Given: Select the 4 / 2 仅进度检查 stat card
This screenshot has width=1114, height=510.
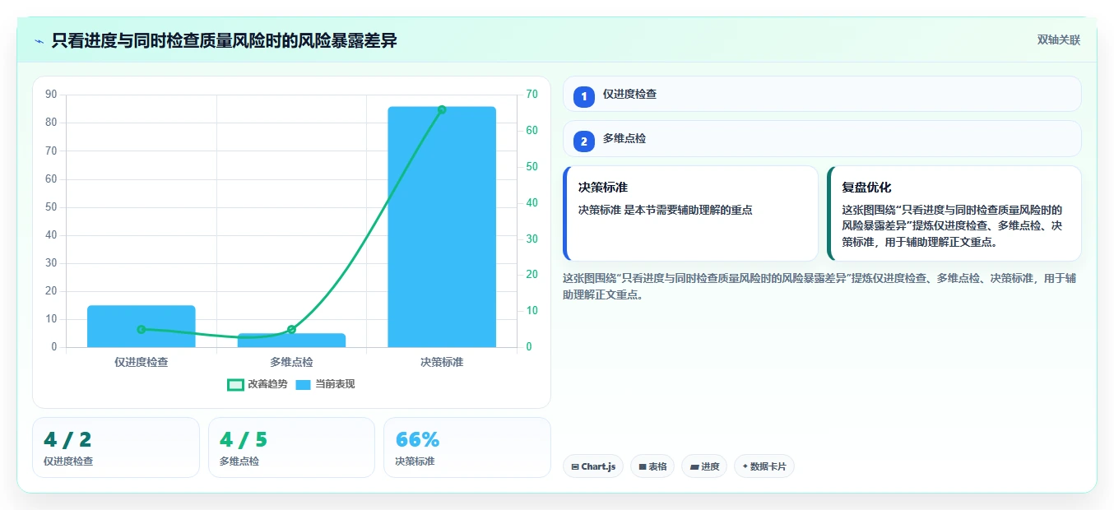Looking at the screenshot, I should pyautogui.click(x=116, y=447).
